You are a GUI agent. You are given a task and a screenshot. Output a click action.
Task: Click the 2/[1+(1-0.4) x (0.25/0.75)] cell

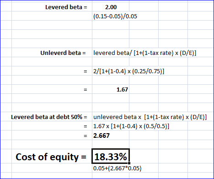coord(129,71)
